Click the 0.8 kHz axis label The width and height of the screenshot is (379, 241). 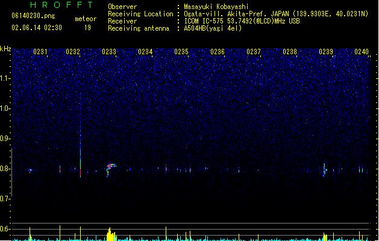coord(5,169)
